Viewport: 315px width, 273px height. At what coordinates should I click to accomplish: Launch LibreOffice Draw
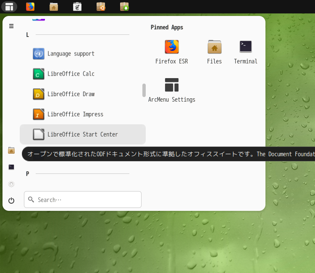point(83,94)
